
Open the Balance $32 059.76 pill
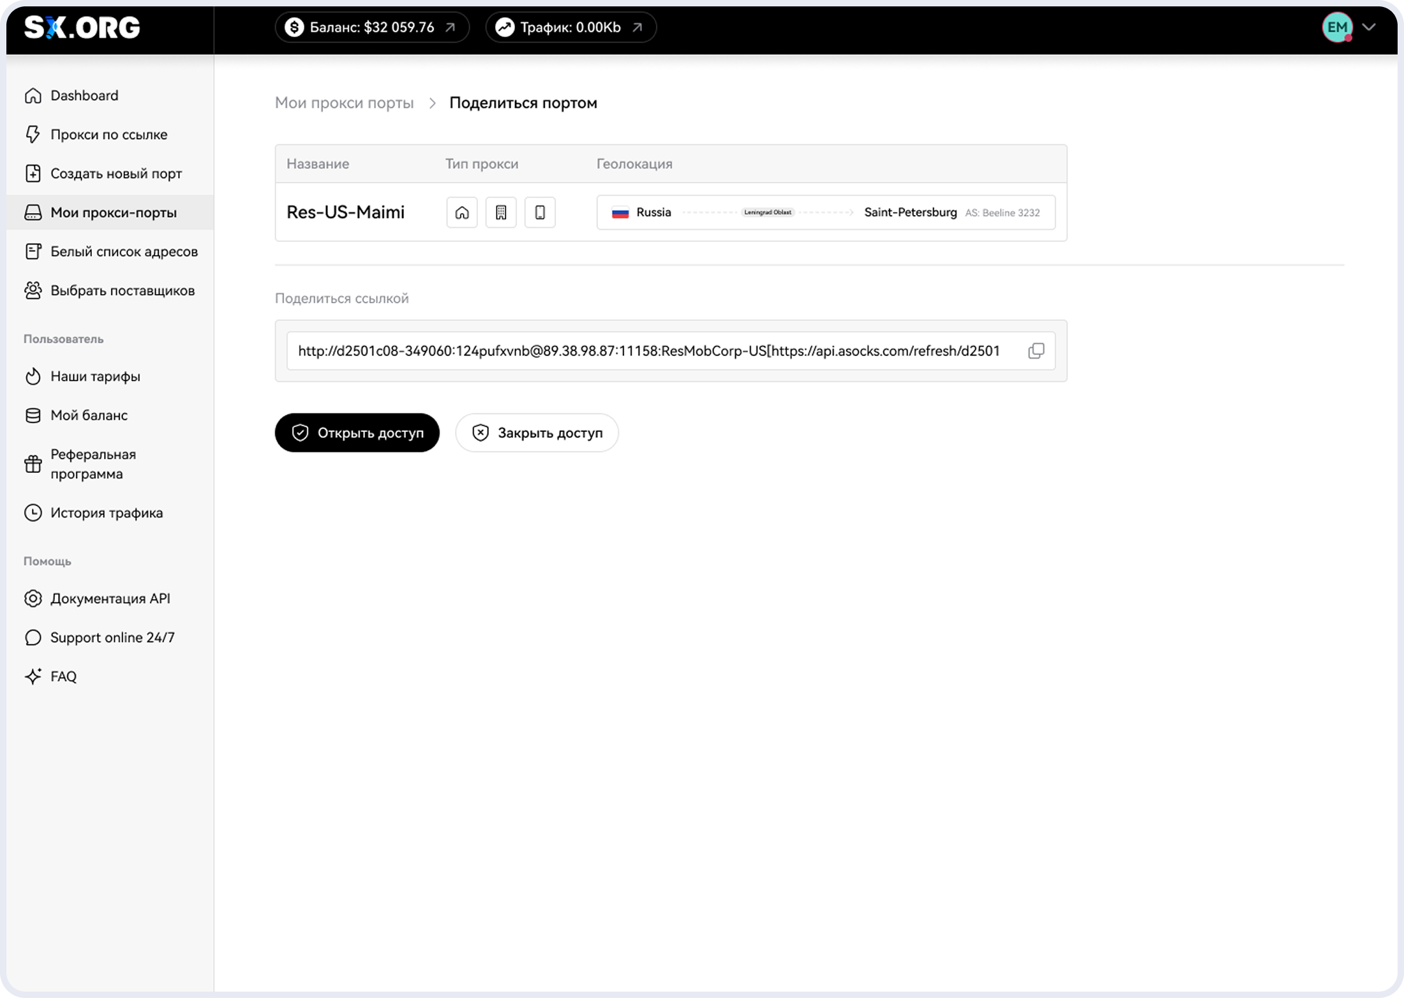click(372, 27)
